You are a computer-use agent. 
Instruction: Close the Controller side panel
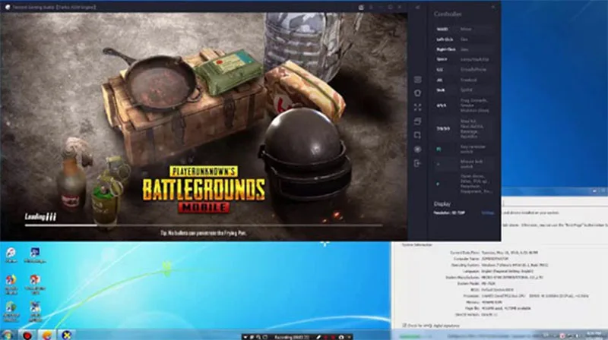click(493, 7)
